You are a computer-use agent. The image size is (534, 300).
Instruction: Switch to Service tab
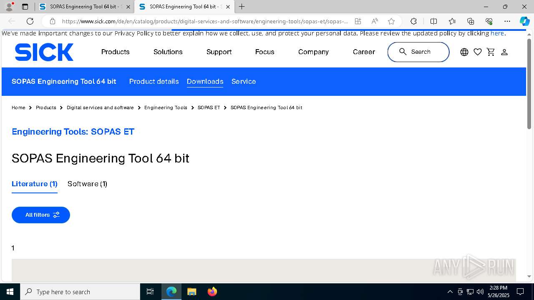[x=244, y=82]
